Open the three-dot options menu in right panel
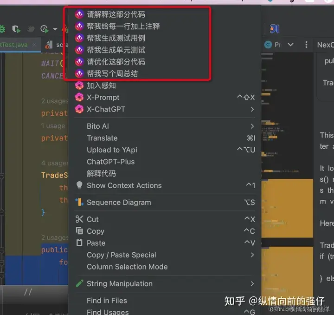This screenshot has width=334, height=315. 306,45
